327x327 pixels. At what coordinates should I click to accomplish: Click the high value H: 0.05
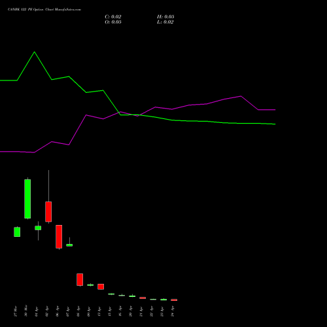[x=165, y=17]
